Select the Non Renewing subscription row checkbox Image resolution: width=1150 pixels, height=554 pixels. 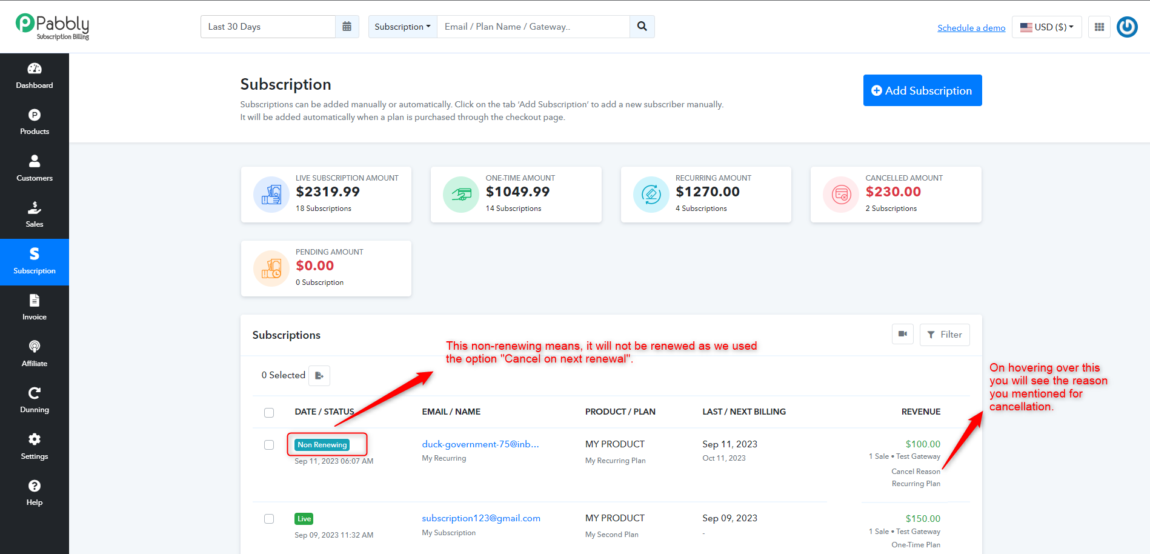tap(269, 445)
